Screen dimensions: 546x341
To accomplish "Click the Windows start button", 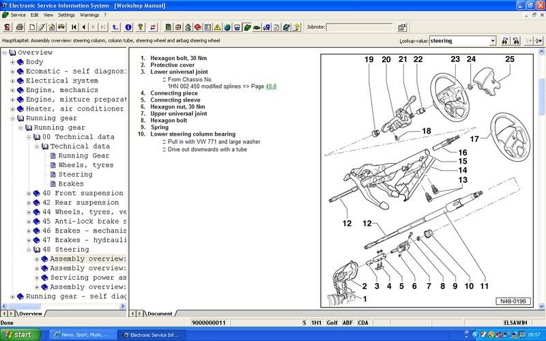I will [20, 335].
